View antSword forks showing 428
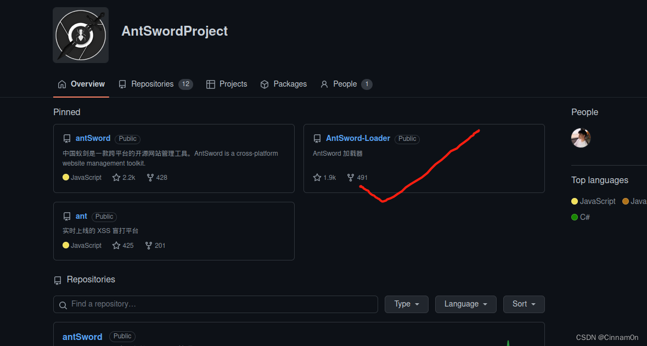The image size is (647, 346). tap(157, 177)
